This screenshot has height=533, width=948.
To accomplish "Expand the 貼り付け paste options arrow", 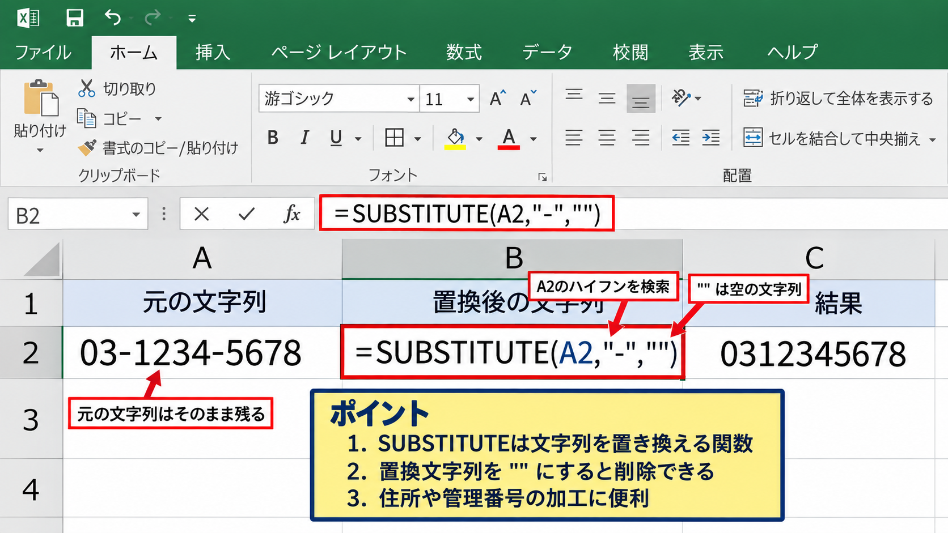I will coord(40,150).
